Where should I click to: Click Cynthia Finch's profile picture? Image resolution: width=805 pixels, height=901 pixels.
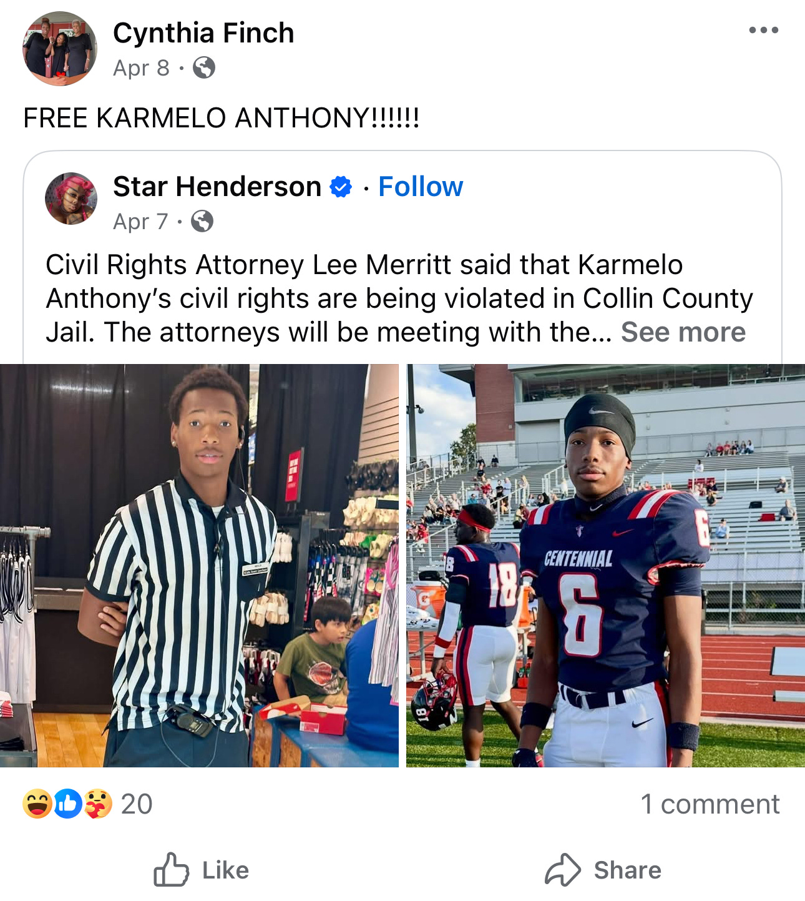pyautogui.click(x=60, y=48)
